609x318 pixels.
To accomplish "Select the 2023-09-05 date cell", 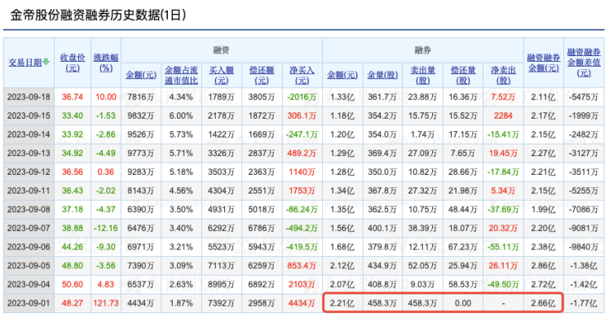I will pos(29,266).
